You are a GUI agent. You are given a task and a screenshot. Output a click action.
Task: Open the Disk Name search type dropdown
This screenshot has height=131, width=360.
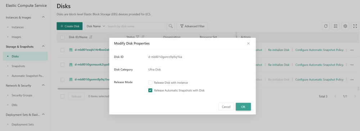tap(96, 26)
